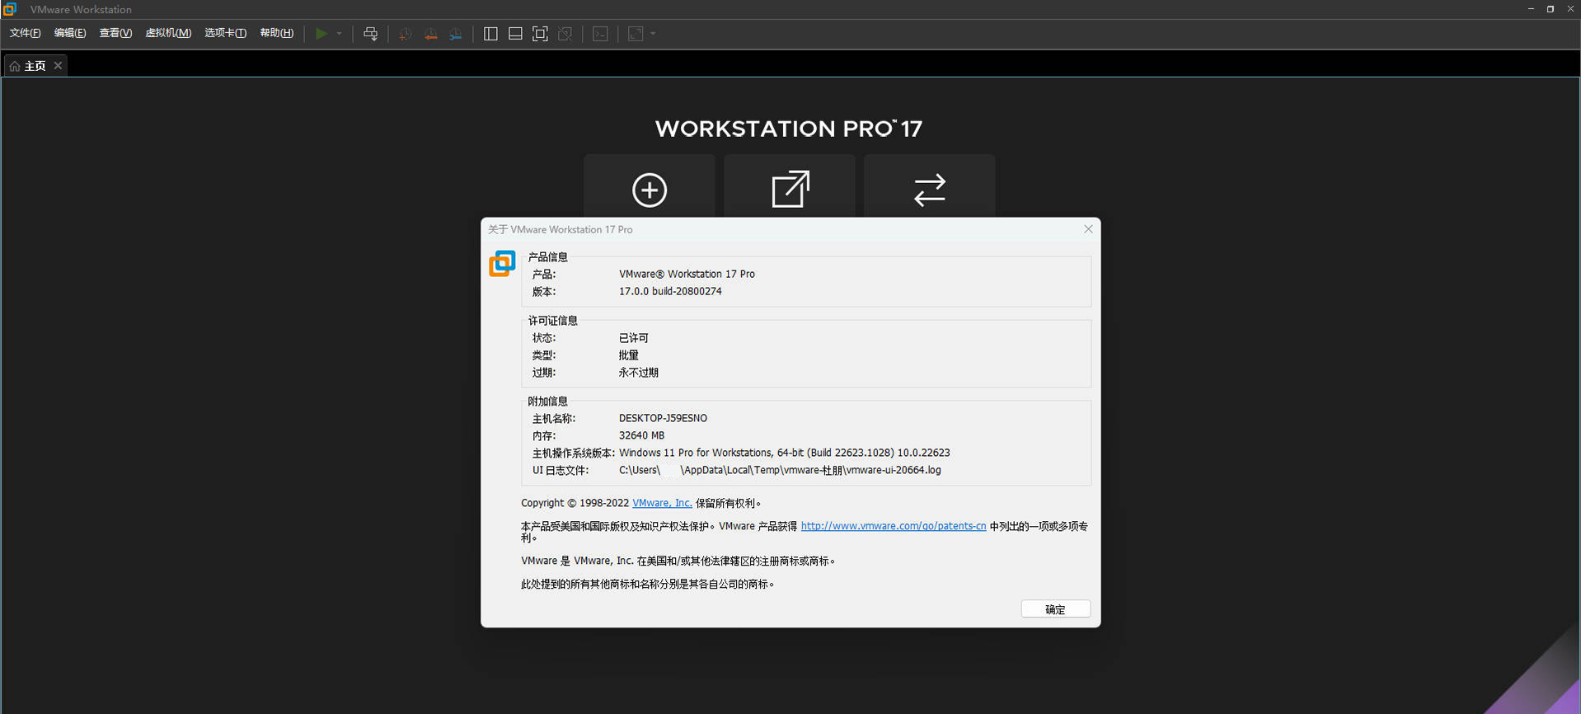Click the VMware icon in the title bar

coord(10,9)
